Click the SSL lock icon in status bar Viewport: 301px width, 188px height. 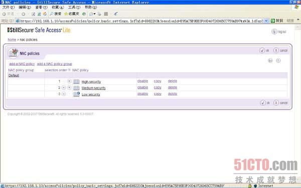coord(249,185)
